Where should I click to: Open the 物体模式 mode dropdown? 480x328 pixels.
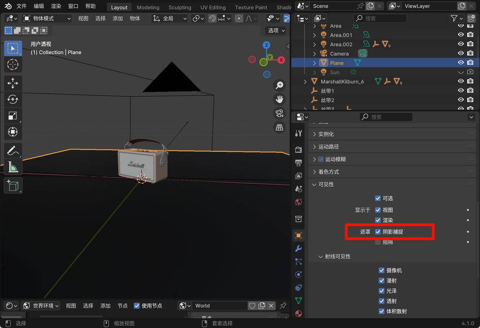pyautogui.click(x=47, y=18)
